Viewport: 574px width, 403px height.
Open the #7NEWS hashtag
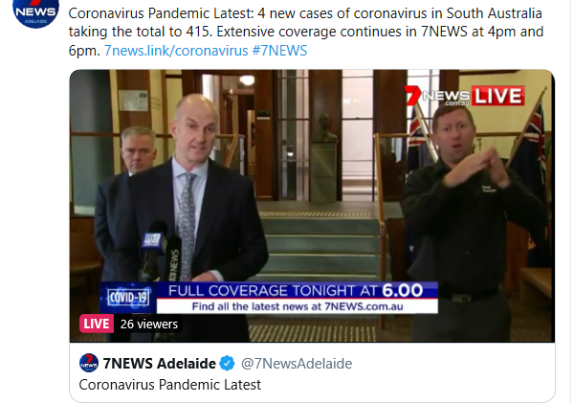[279, 51]
